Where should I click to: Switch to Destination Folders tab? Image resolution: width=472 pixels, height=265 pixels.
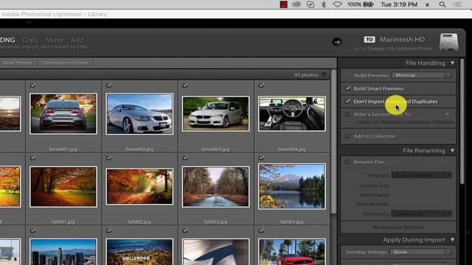coord(66,63)
